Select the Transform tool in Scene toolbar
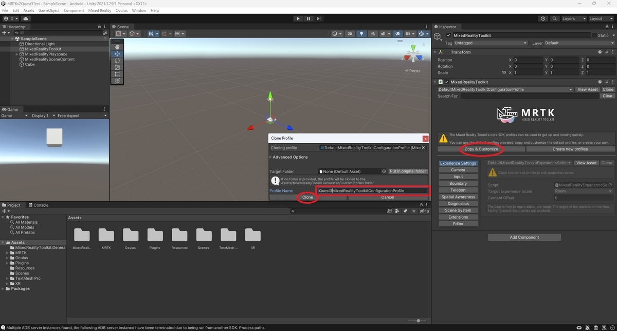Image resolution: width=617 pixels, height=331 pixels. coord(117,81)
